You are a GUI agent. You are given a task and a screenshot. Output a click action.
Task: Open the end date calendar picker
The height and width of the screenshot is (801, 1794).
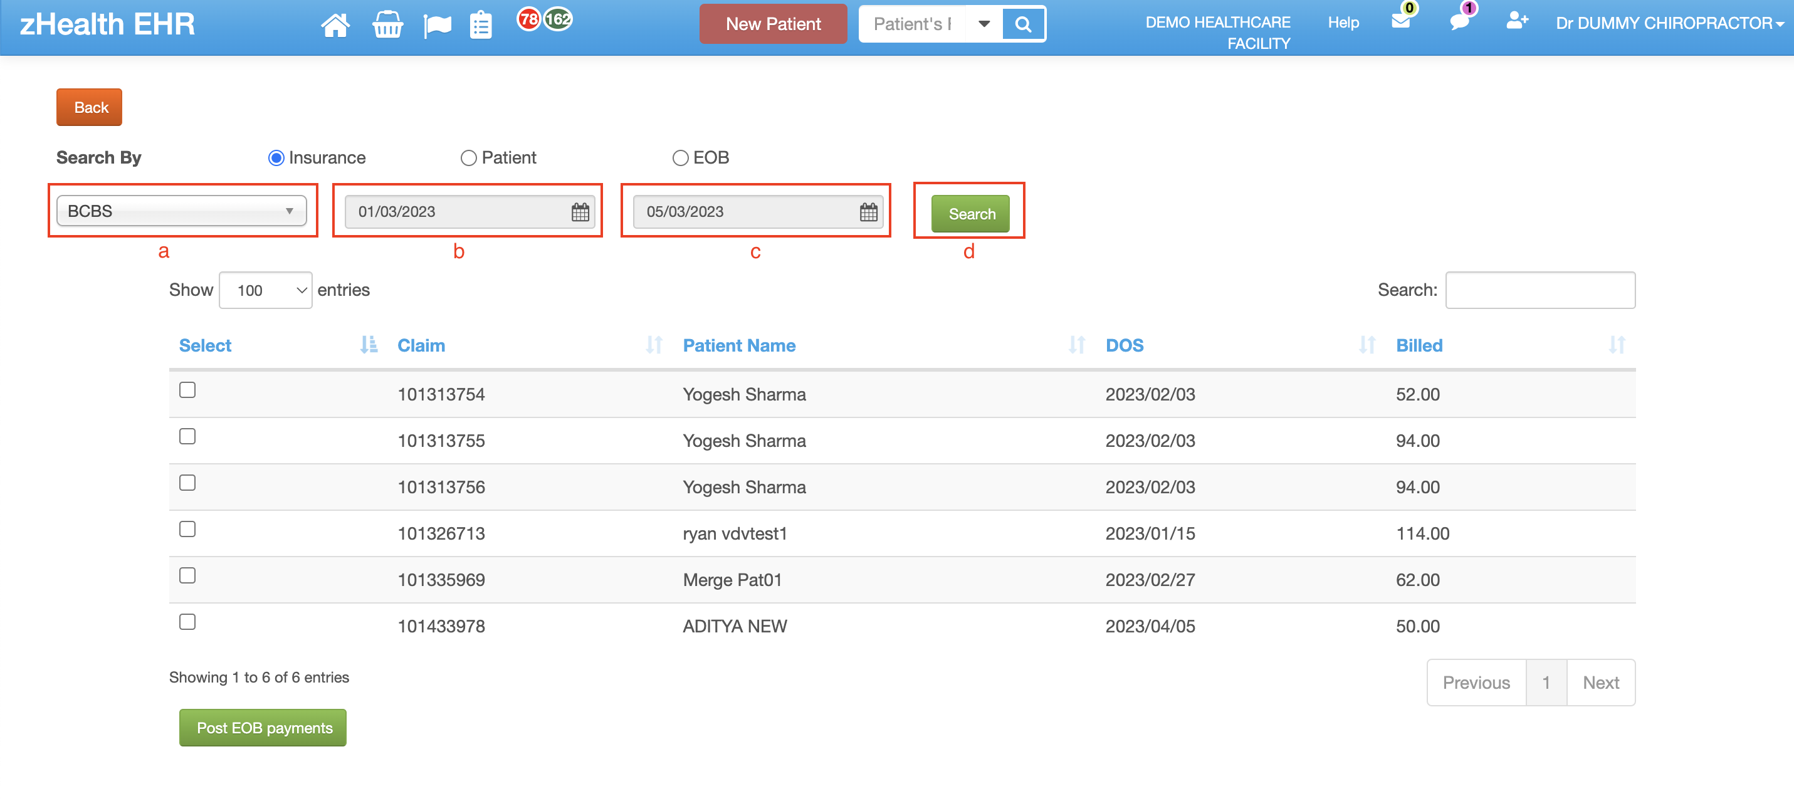tap(868, 212)
